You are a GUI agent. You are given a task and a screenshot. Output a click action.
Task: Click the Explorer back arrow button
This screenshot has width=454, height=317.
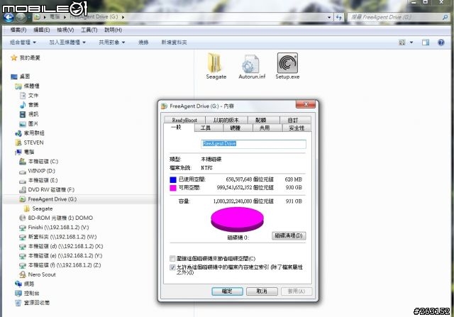9,17
